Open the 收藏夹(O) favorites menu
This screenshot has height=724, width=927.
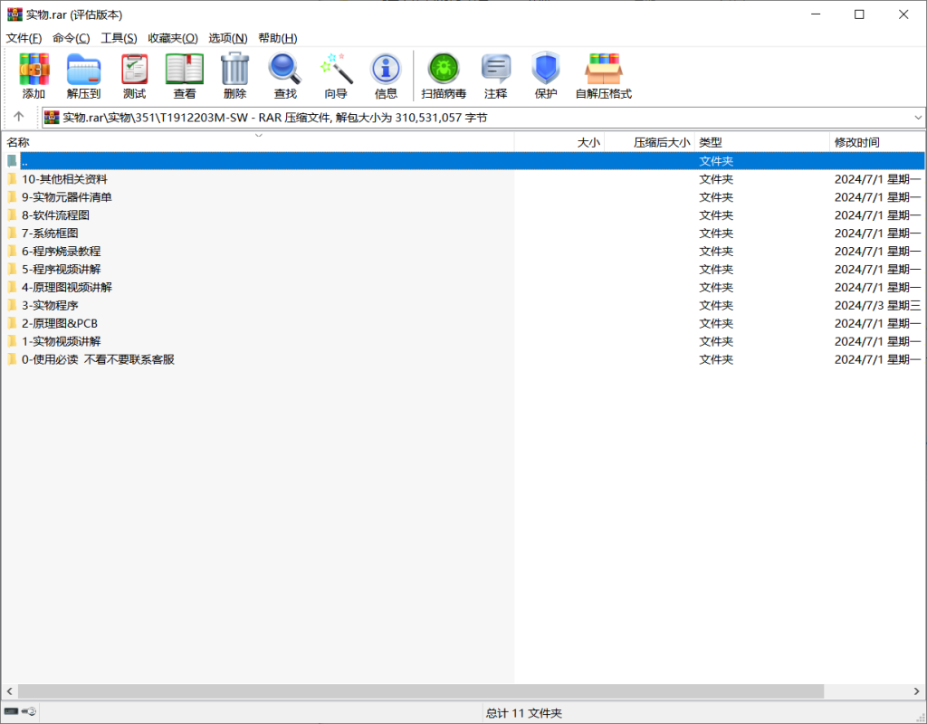coord(172,38)
